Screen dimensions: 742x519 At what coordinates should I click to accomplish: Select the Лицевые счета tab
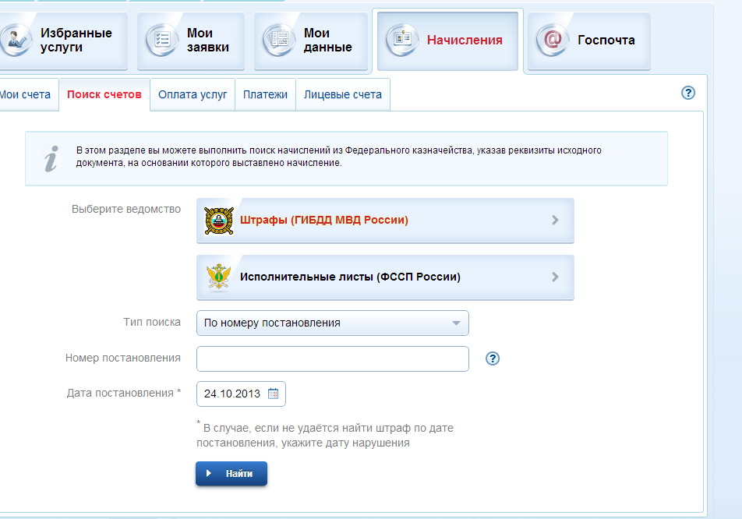point(343,95)
